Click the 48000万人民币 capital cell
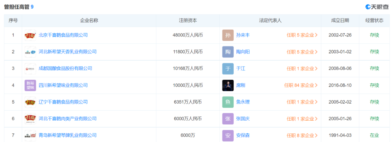 [x=188, y=35]
